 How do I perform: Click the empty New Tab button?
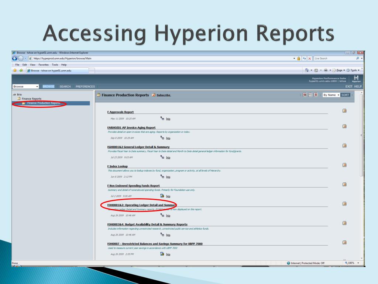(x=92, y=71)
